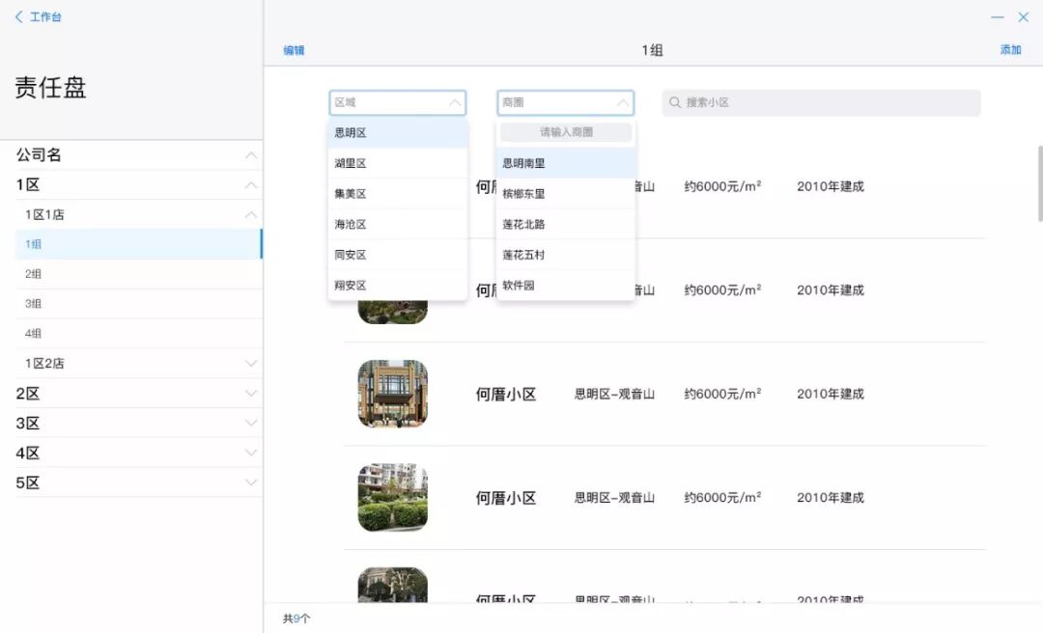Click the 1组 header title
The width and height of the screenshot is (1043, 633).
[x=652, y=50]
